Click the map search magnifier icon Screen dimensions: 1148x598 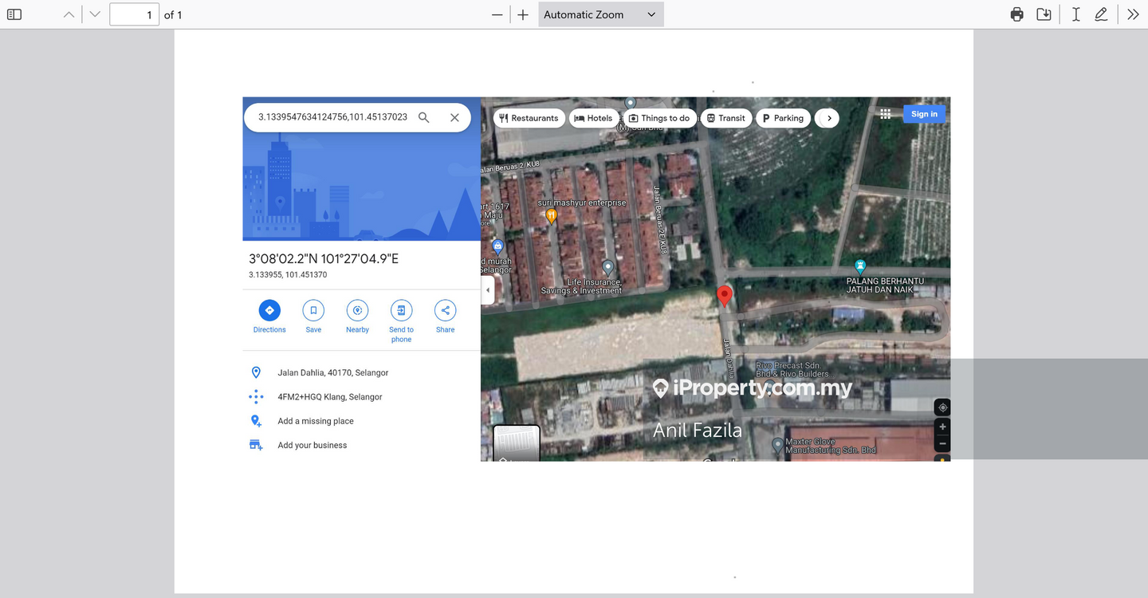pos(424,117)
